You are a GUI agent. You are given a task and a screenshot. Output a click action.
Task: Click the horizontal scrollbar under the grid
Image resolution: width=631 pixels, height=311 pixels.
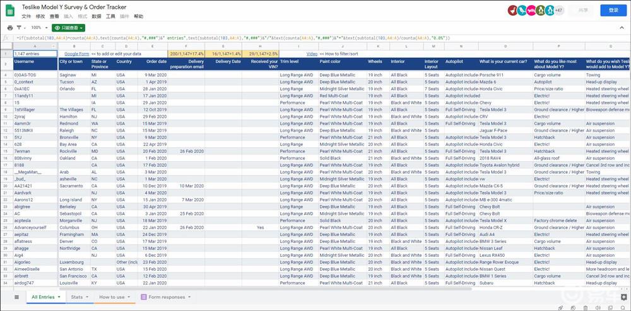[266, 288]
